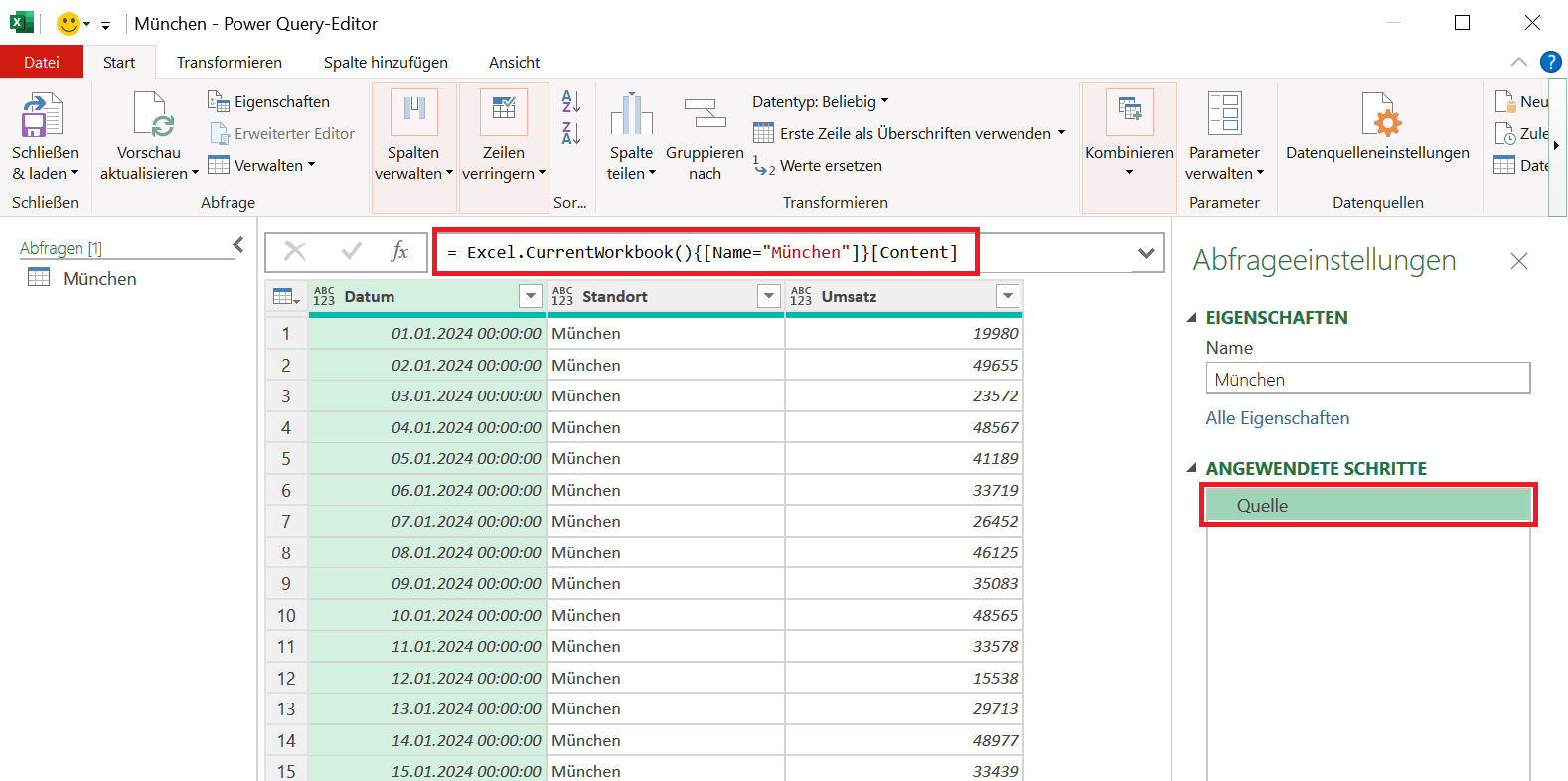Confirm the formula with the checkmark
This screenshot has height=781, width=1568.
(351, 251)
